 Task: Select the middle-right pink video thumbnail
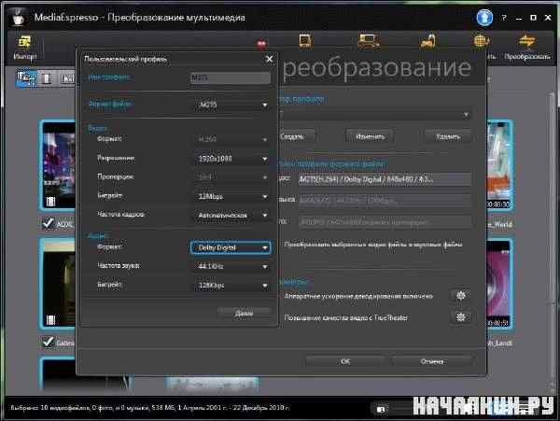tap(499, 284)
